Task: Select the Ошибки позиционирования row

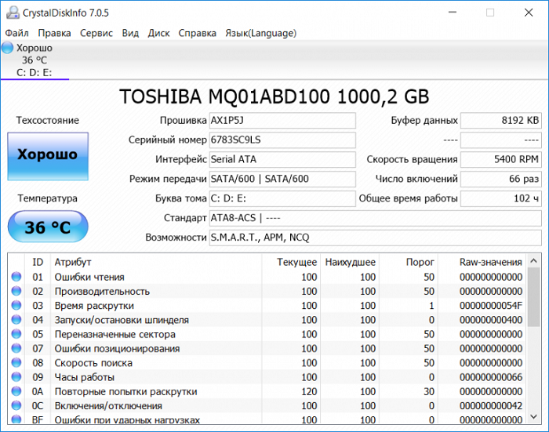Action: [x=267, y=348]
